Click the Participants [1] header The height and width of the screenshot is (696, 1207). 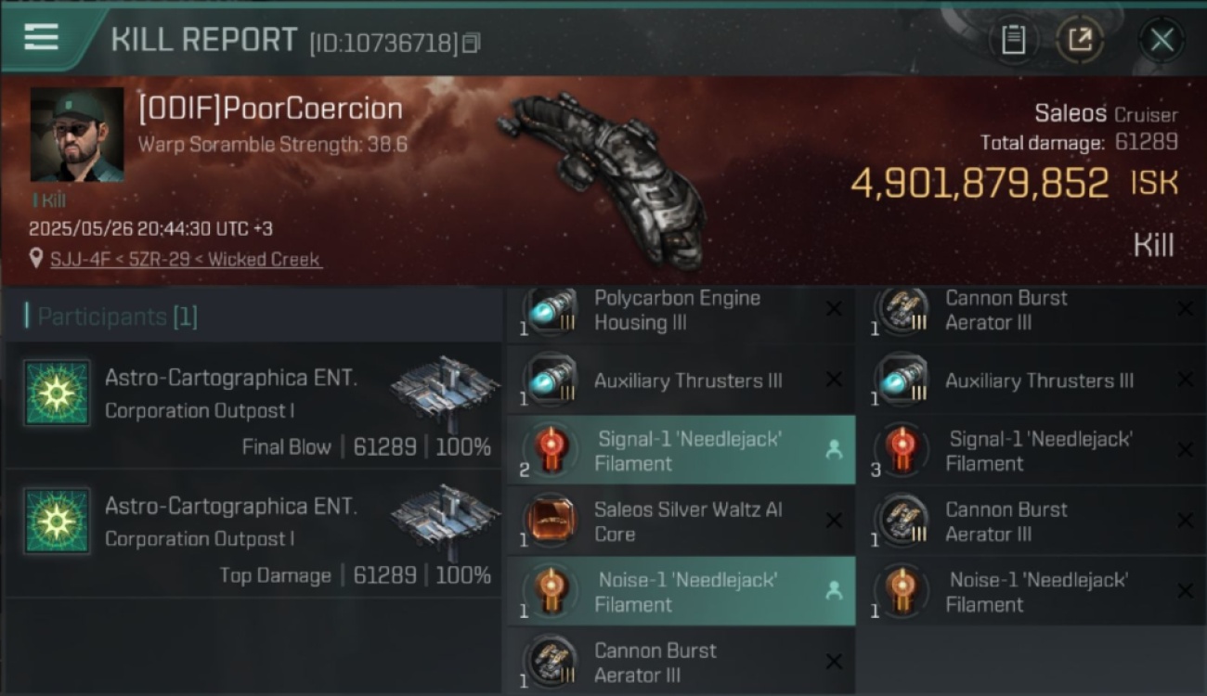tap(111, 316)
